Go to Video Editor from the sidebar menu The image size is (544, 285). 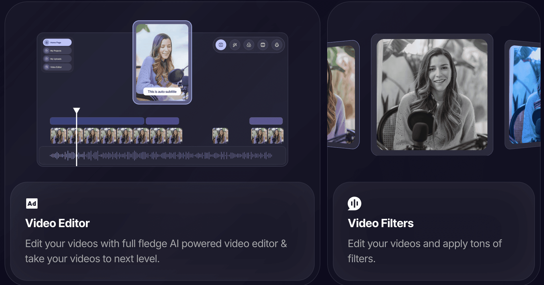tap(57, 67)
